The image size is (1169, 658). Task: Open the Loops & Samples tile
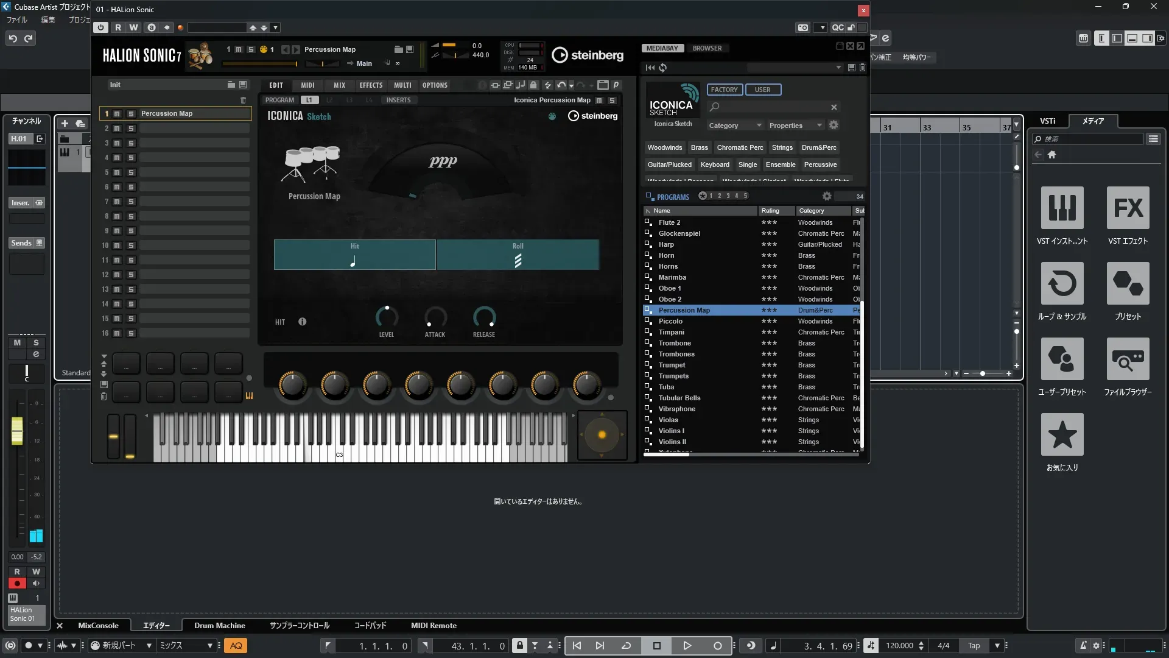click(x=1062, y=283)
